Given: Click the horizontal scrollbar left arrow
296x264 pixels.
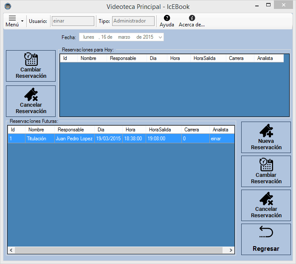Looking at the screenshot, I should pyautogui.click(x=11, y=250).
